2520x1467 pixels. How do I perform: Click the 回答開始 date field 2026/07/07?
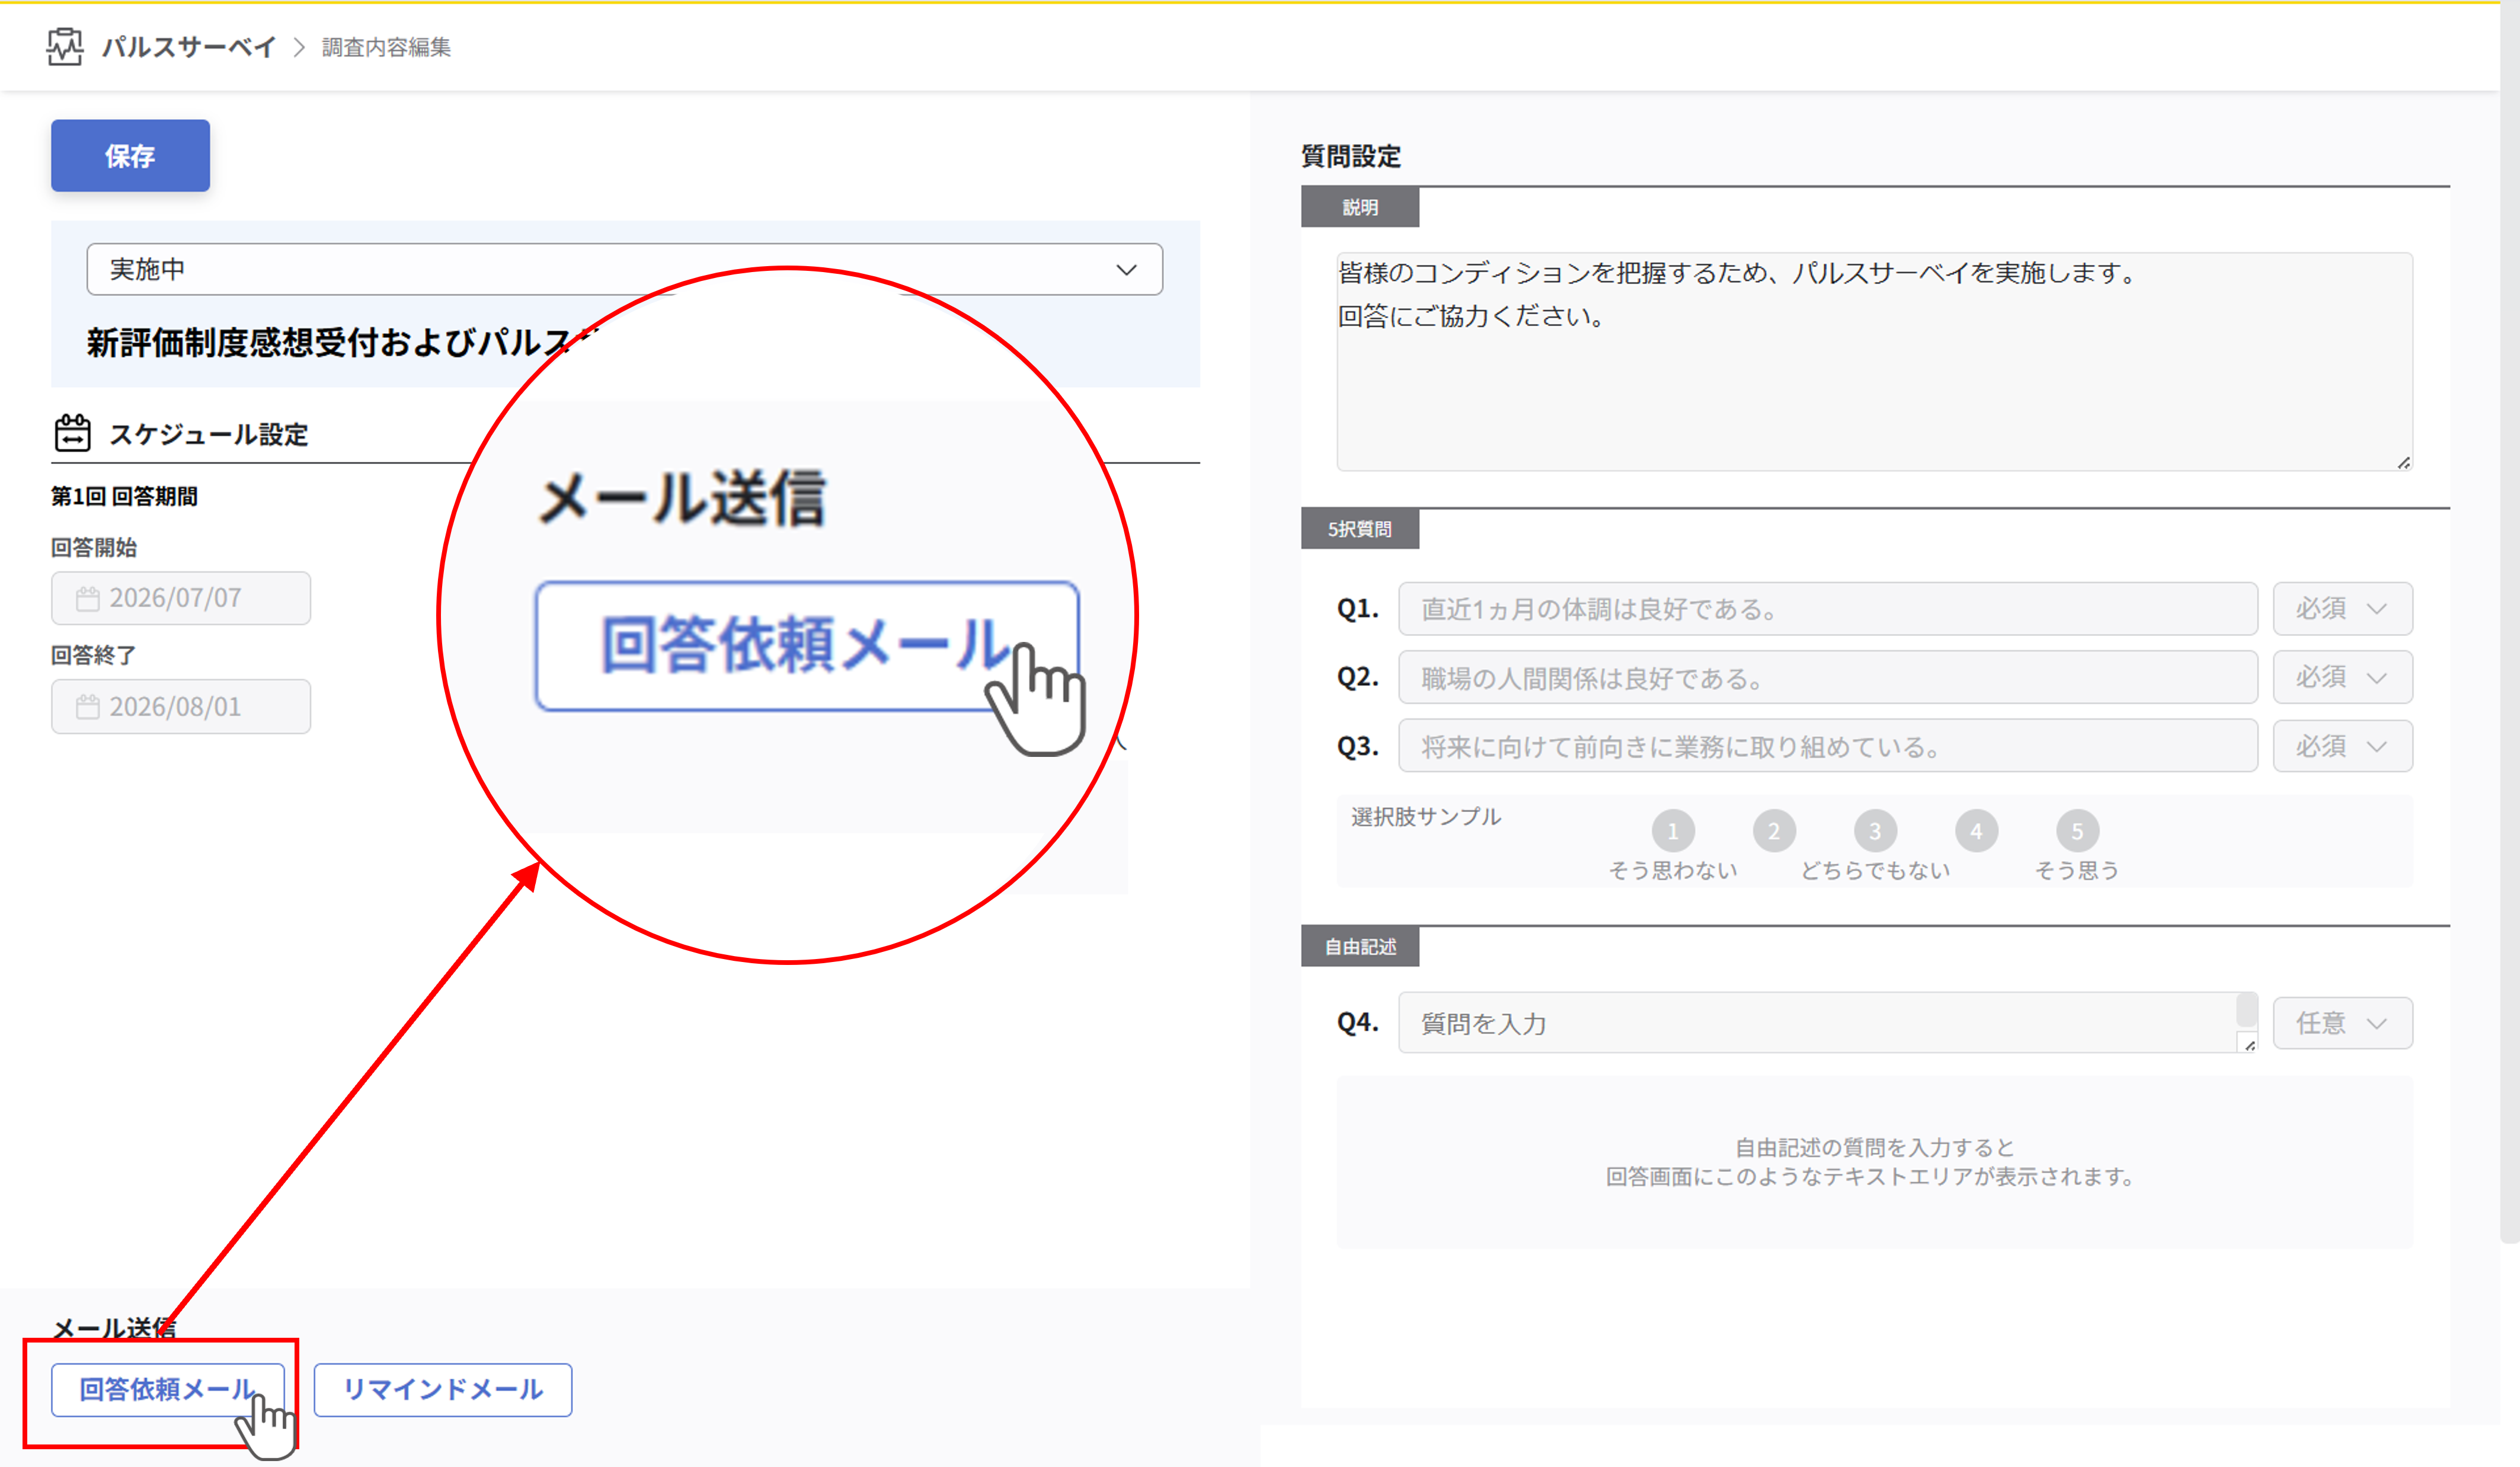pyautogui.click(x=181, y=598)
